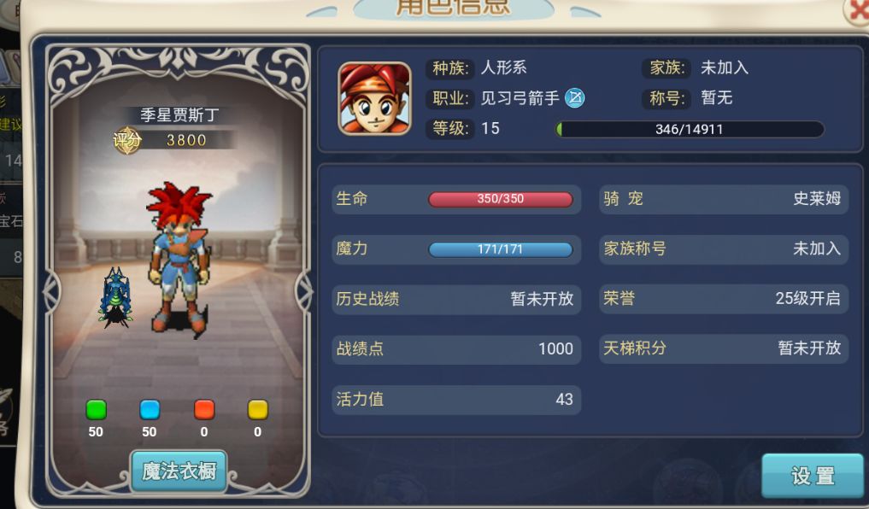Select the orange-red gem icon
The width and height of the screenshot is (869, 509).
(204, 409)
